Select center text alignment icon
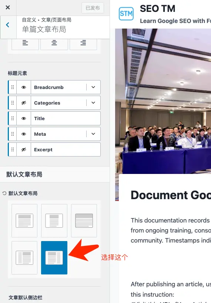This screenshot has height=303, width=211. tap(54, 43)
